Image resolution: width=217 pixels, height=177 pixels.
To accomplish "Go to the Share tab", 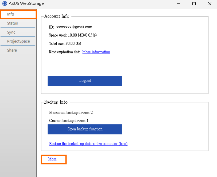I will pyautogui.click(x=18, y=50).
